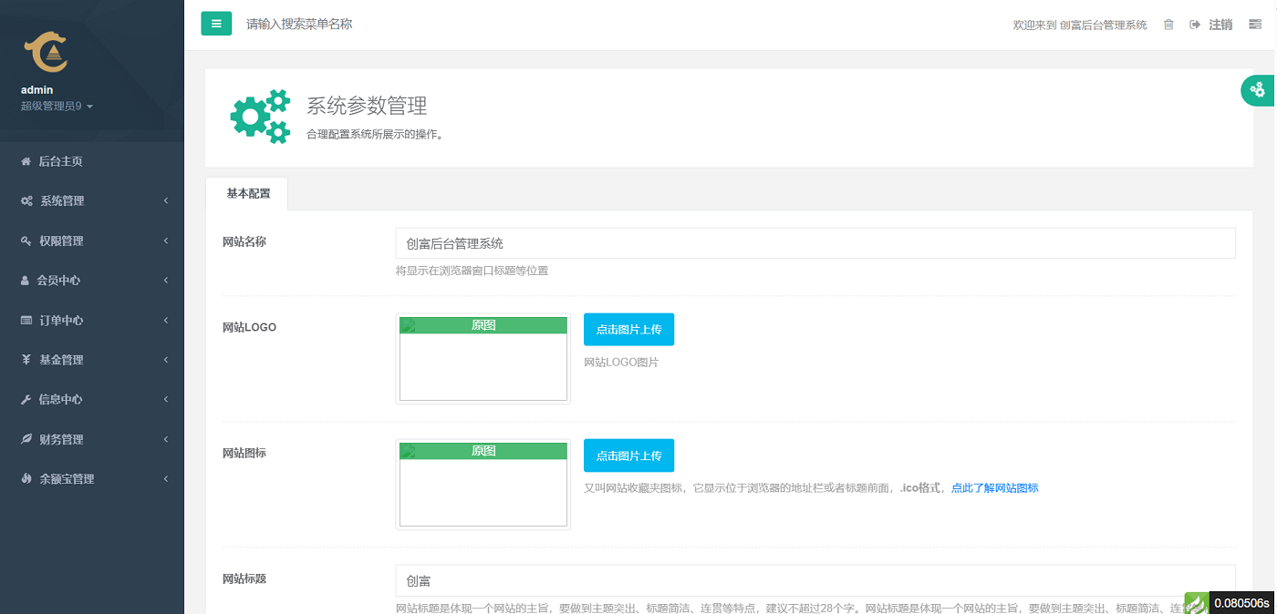Click the 点击图片上传 button for 网站LOGO

[x=628, y=329]
